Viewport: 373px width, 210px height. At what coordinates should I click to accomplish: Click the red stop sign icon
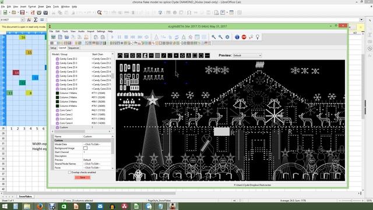[244, 37]
